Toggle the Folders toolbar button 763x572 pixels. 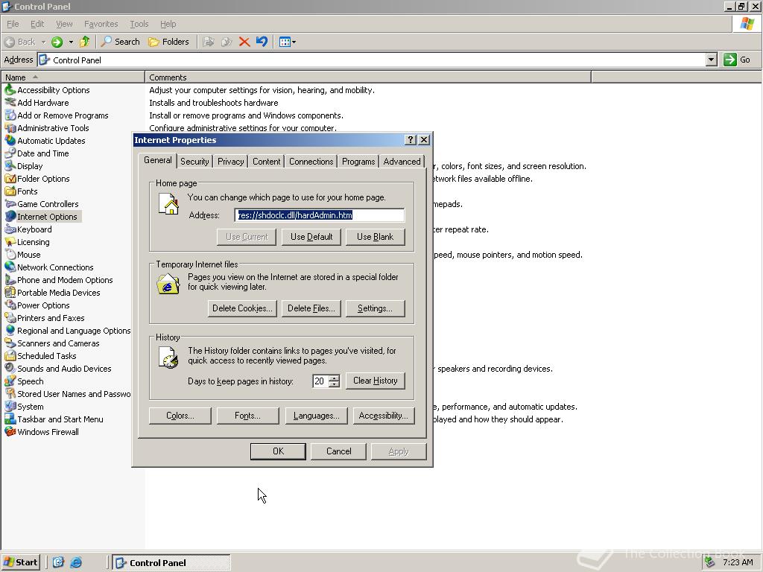(x=169, y=42)
